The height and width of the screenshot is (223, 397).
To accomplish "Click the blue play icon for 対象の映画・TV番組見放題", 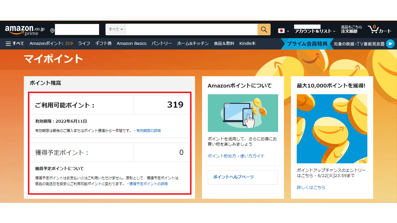I will click(x=391, y=43).
